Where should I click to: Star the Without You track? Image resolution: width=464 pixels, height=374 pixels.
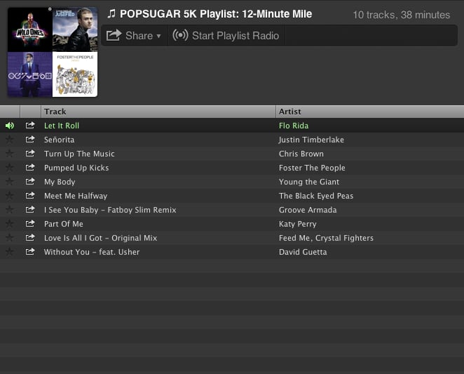10,252
